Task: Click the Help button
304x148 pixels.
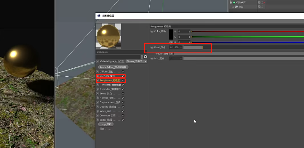Action: 106,124
